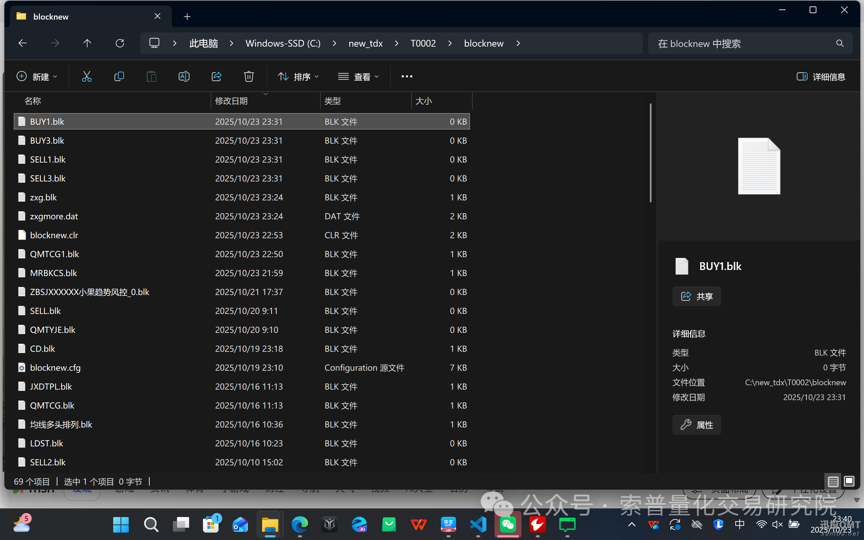Image resolution: width=864 pixels, height=540 pixels.
Task: Click the Delete trash icon
Action: click(249, 76)
